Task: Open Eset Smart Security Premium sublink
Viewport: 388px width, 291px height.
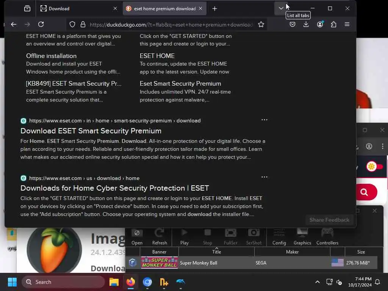Action: 180,84
